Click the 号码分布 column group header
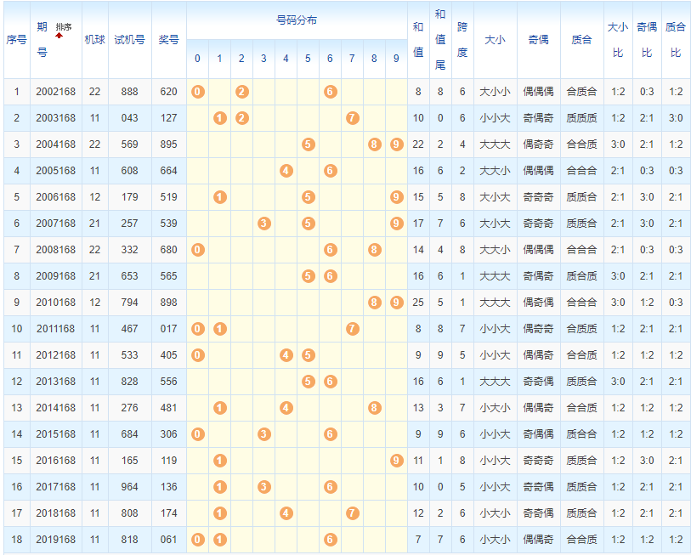This screenshot has height=555, width=691. pos(297,20)
